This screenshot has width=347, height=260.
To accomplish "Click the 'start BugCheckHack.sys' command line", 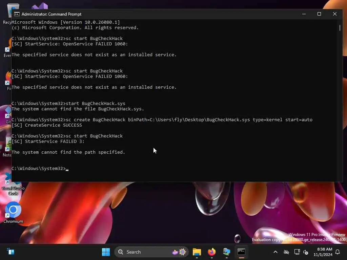I will (68, 104).
